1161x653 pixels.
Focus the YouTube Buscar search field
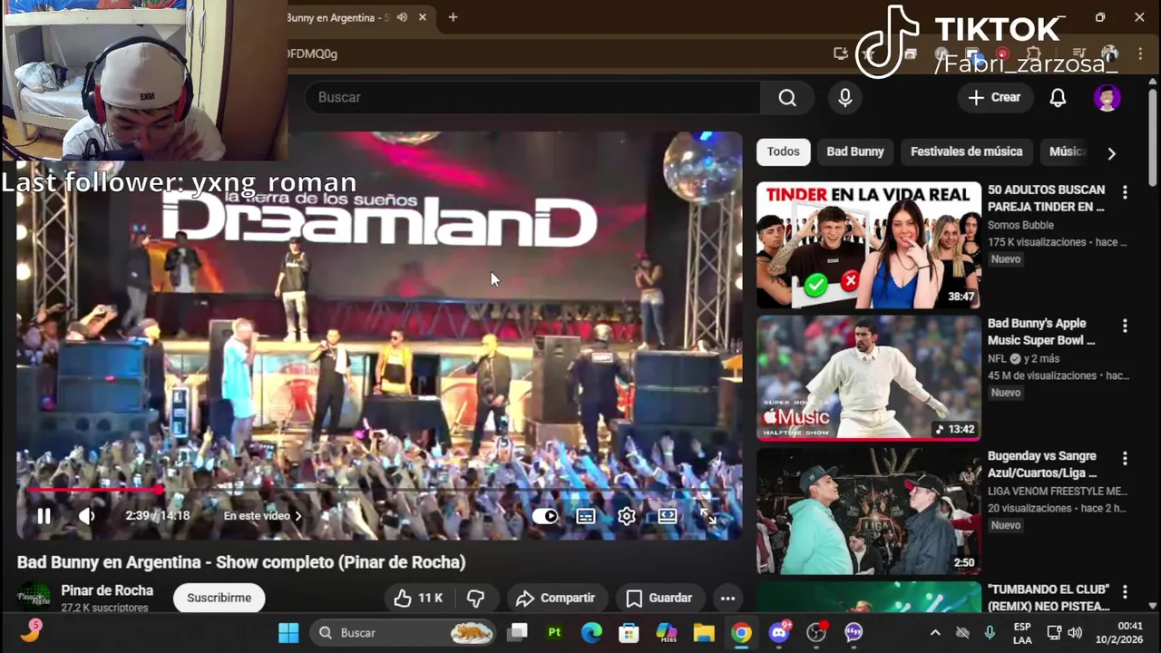(x=533, y=97)
